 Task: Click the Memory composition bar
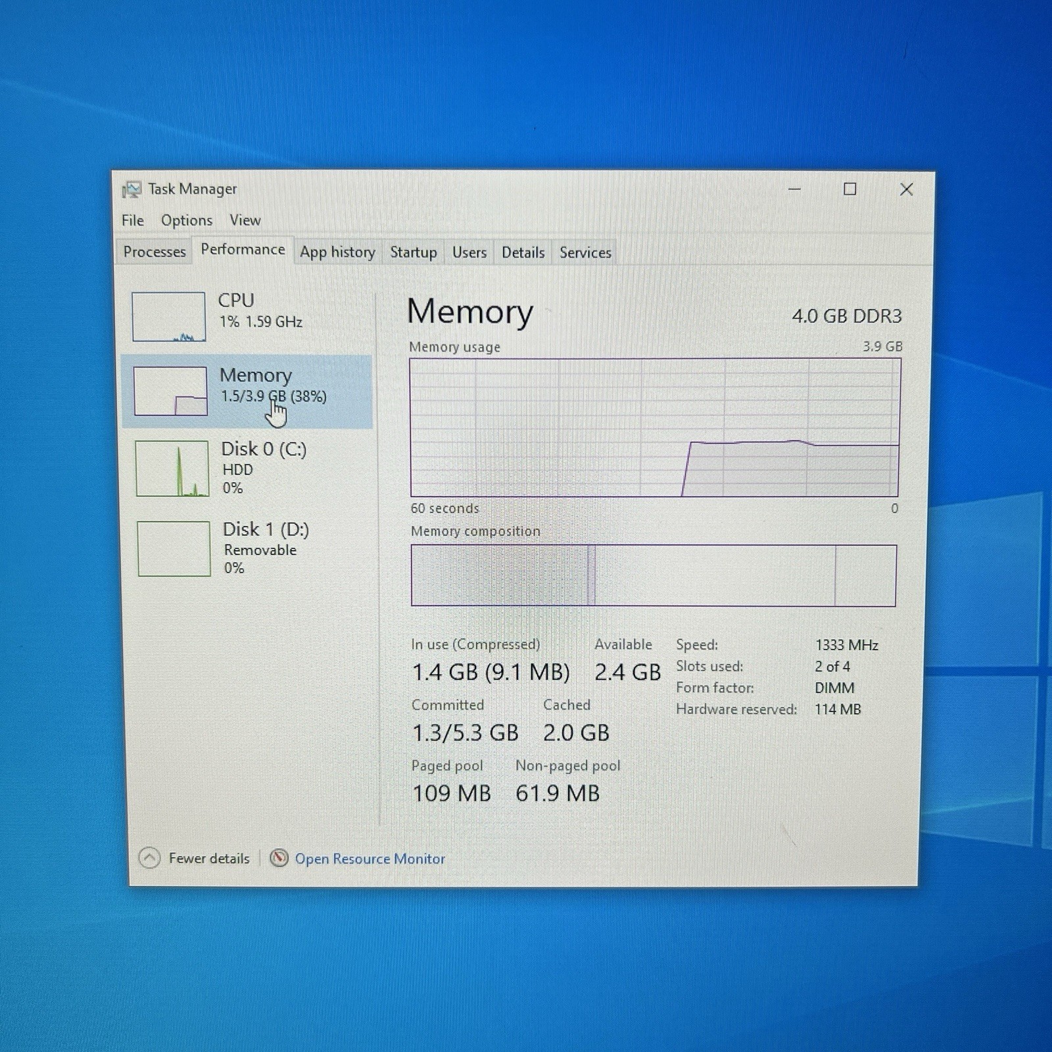click(x=654, y=575)
